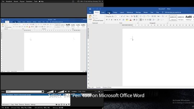Open the Add source dropdown in XSplit

[6, 104]
